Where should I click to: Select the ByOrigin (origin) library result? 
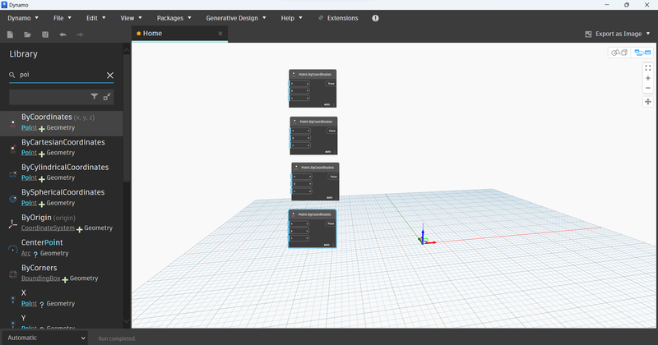[61, 224]
